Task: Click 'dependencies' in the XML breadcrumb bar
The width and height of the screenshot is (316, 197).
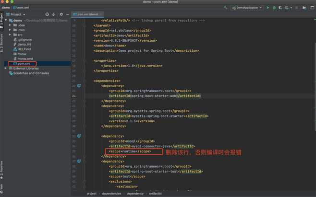Action: [x=111, y=194]
